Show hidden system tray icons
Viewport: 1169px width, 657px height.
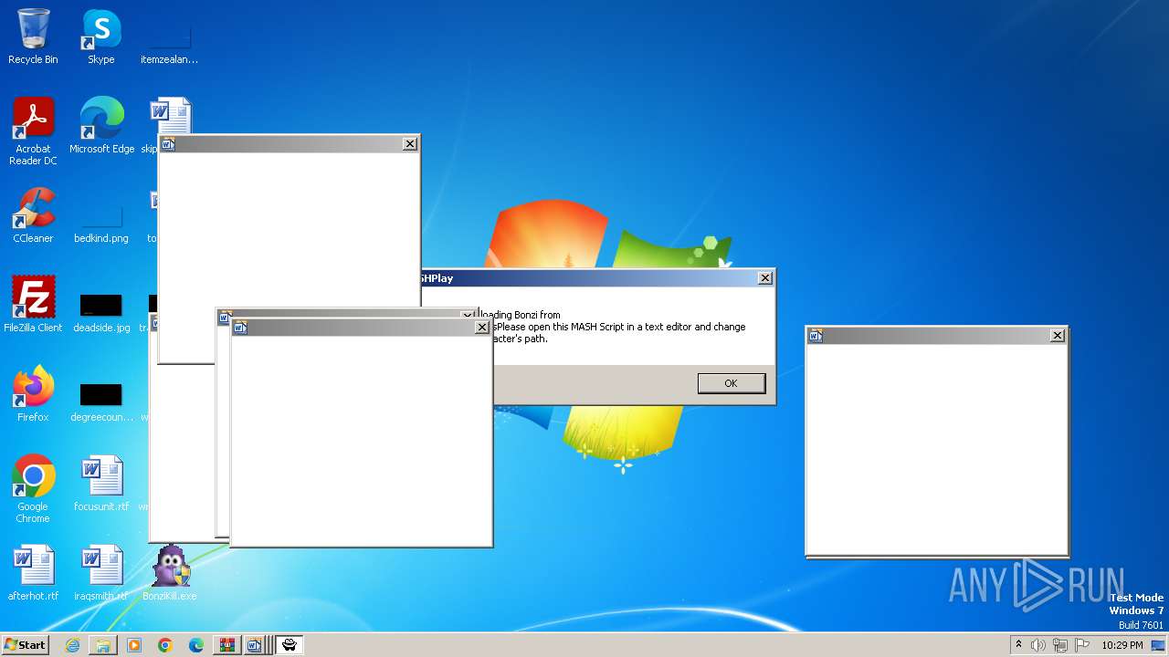tap(1018, 645)
